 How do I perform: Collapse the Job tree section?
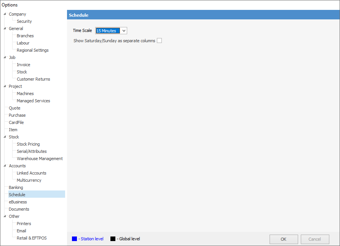[x=4, y=57]
